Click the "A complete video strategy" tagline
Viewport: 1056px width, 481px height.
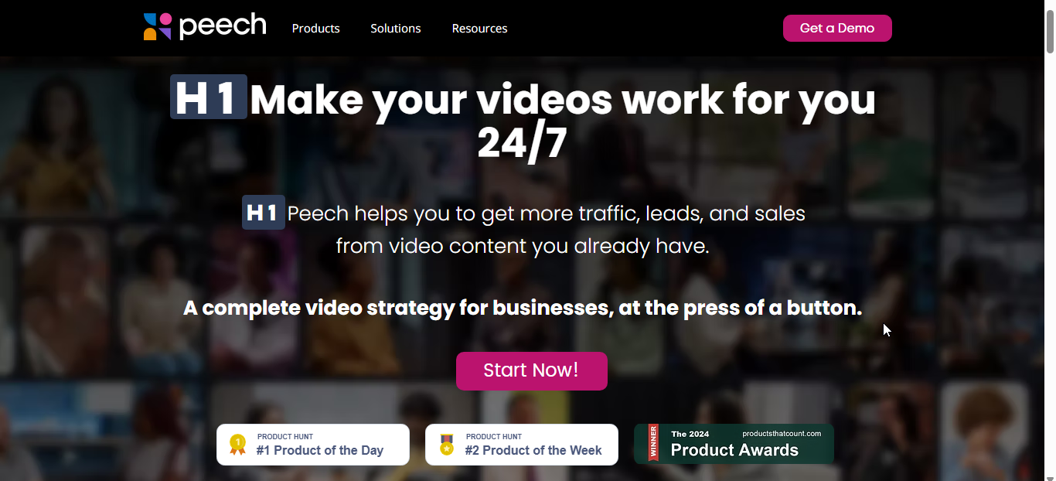(x=523, y=308)
